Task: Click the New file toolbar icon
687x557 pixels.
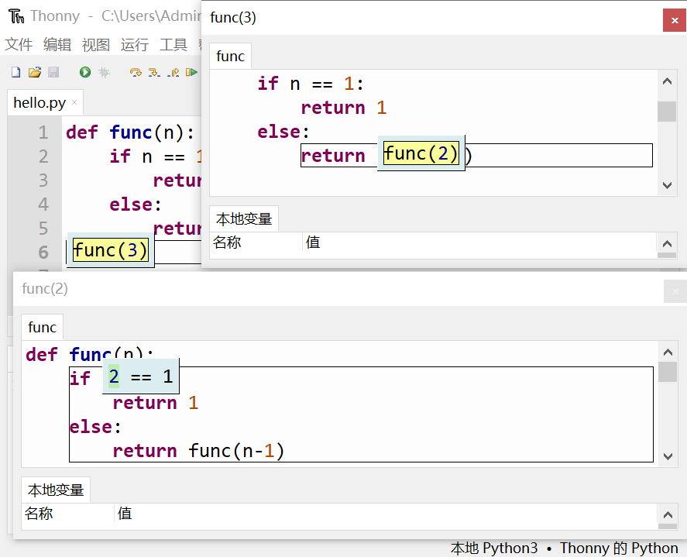Action: (x=15, y=72)
